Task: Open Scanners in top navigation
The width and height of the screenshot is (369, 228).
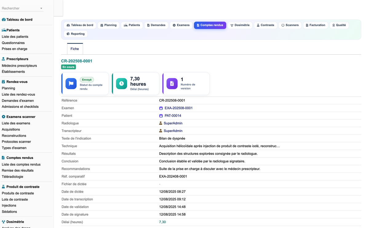Action: pyautogui.click(x=290, y=25)
